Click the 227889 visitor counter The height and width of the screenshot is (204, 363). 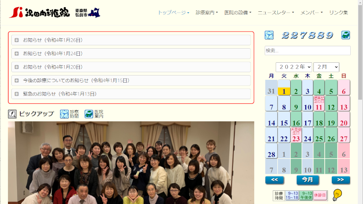307,35
